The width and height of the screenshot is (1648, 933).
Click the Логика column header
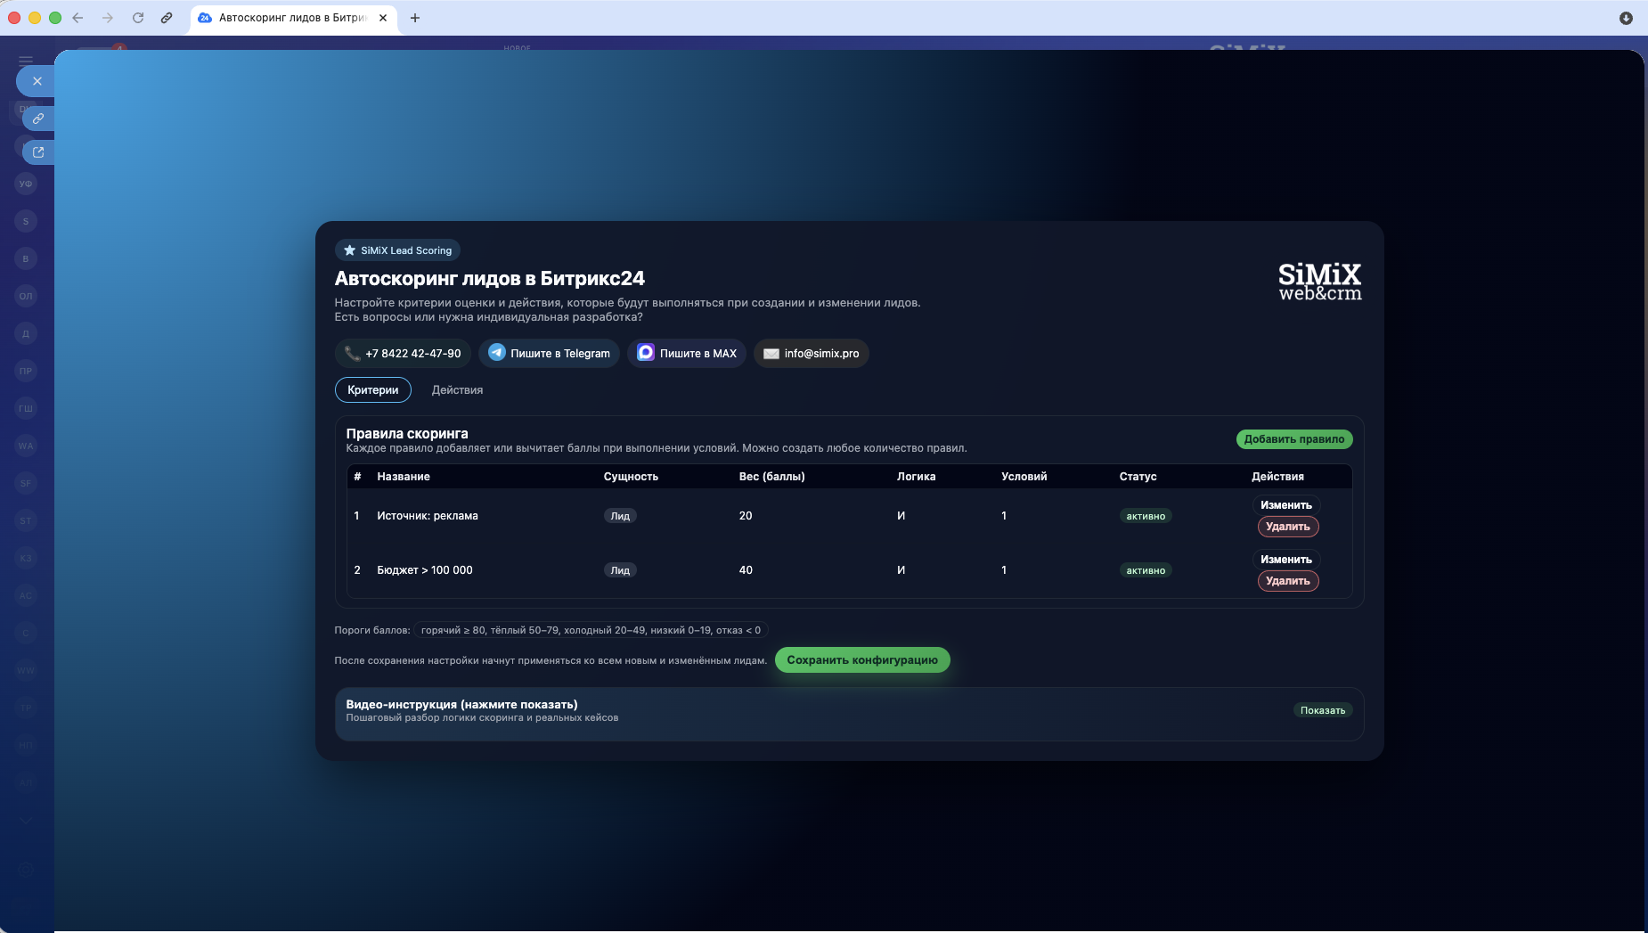[x=916, y=477]
